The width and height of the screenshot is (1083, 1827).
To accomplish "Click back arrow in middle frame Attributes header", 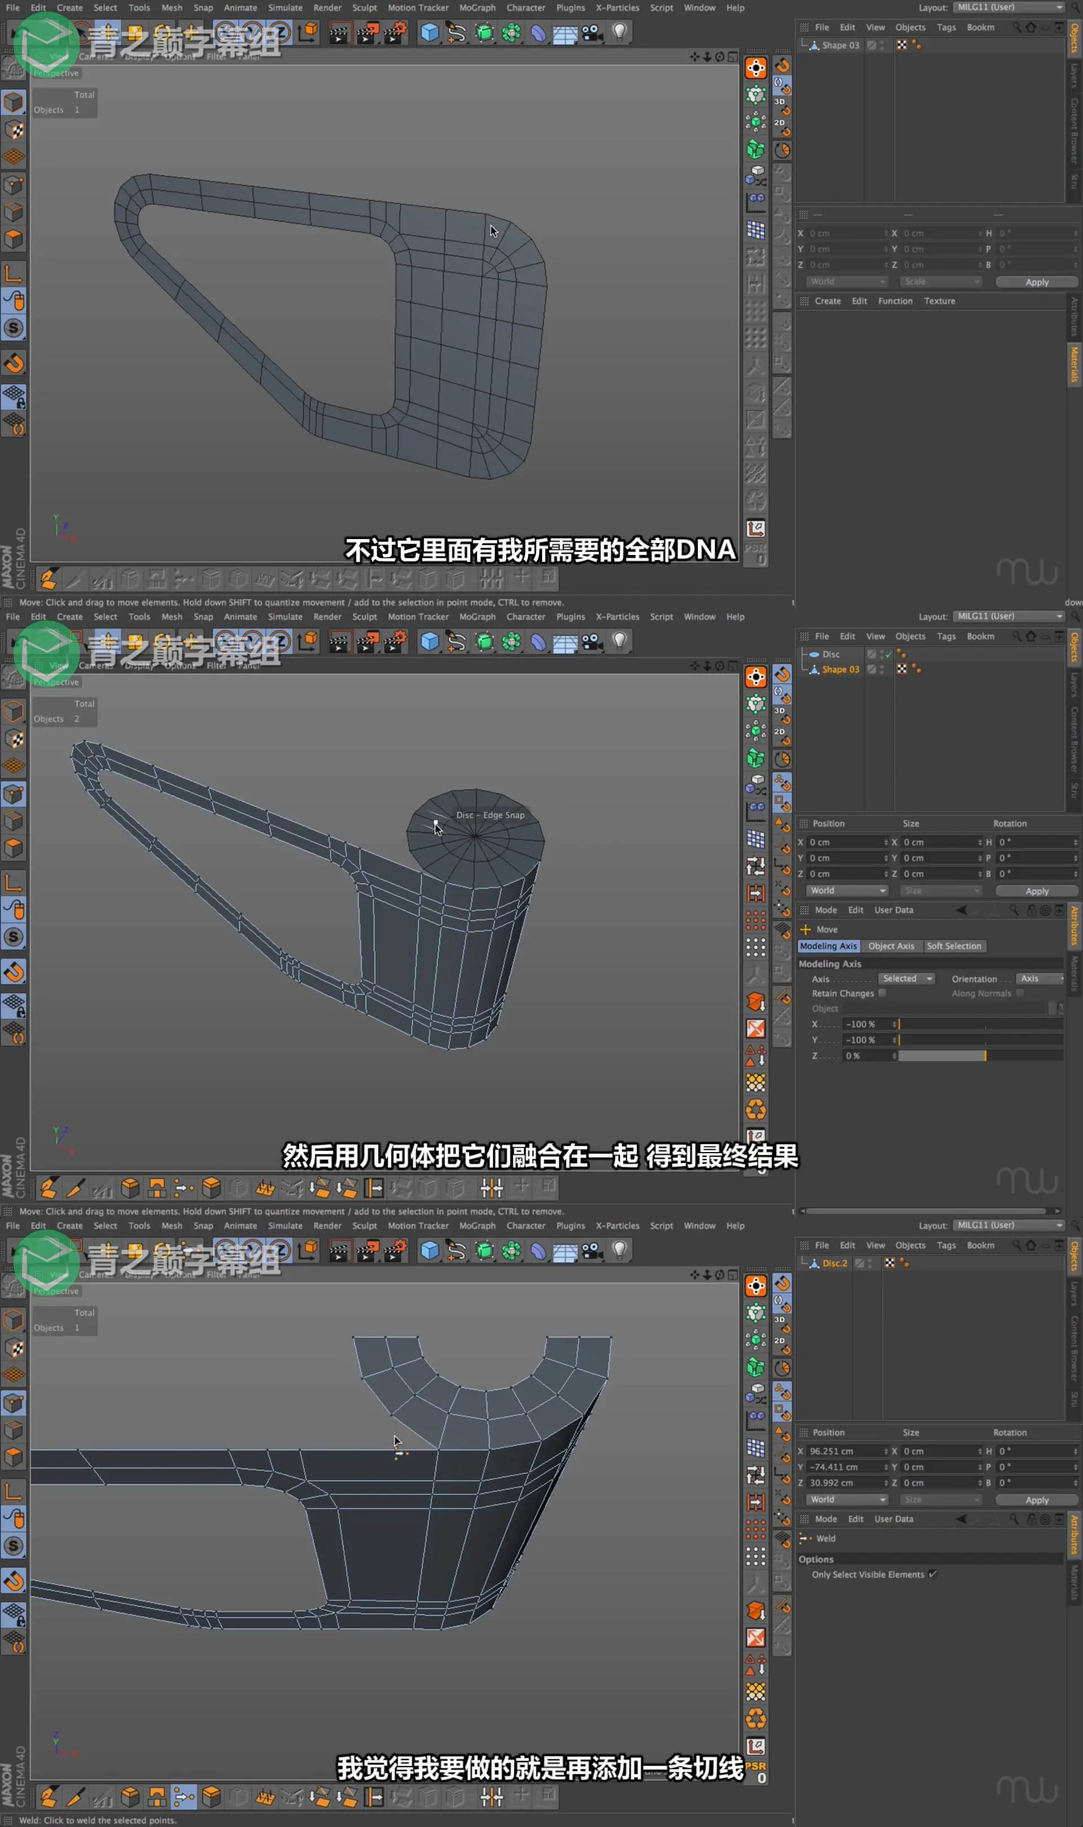I will [961, 910].
